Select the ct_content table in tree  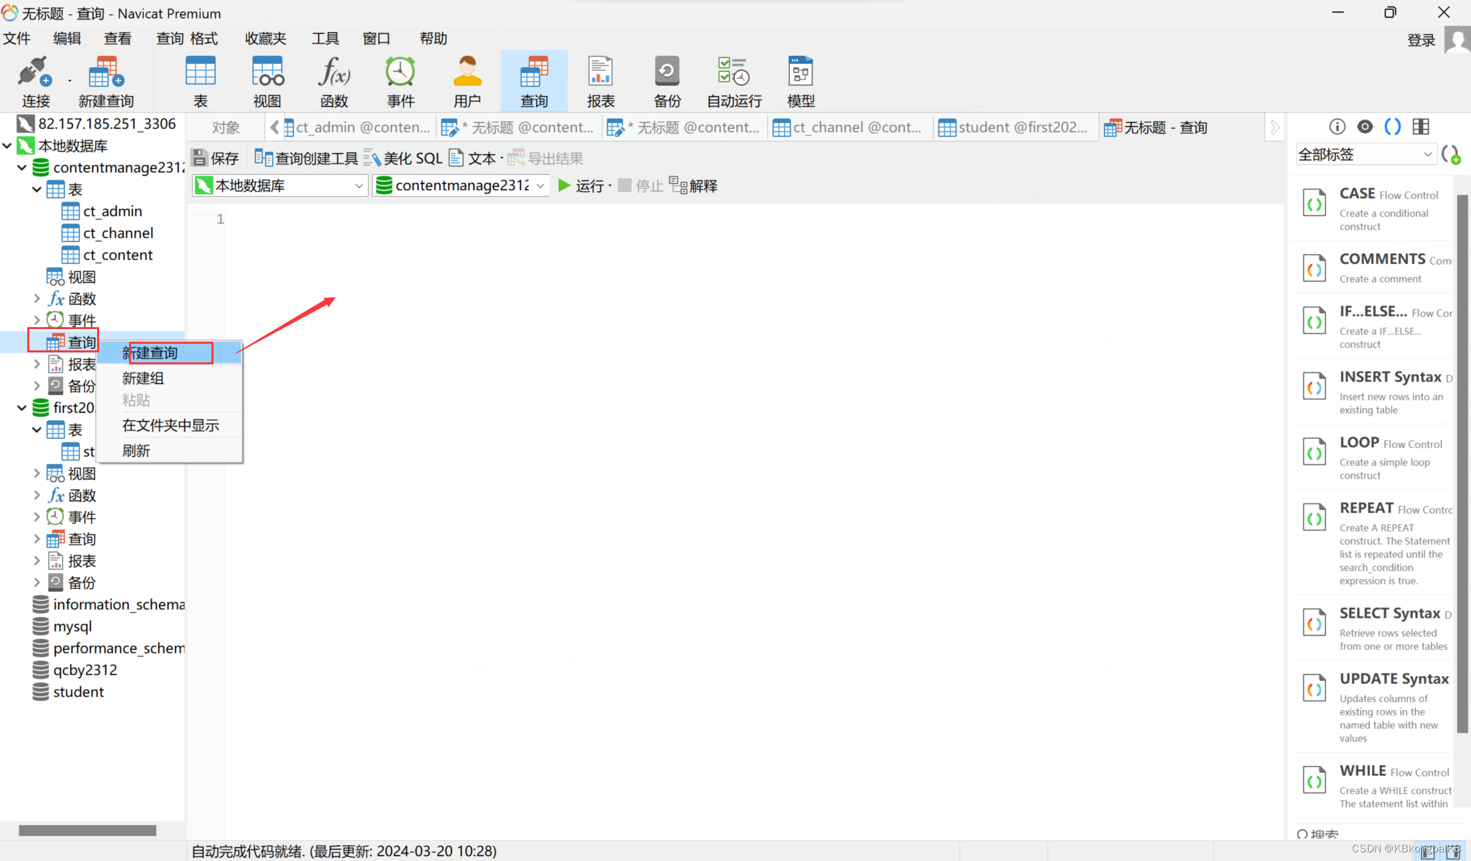point(117,255)
